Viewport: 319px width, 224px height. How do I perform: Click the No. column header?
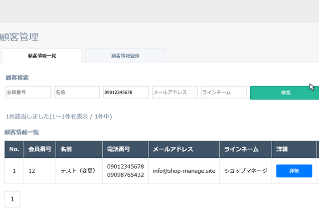click(x=14, y=149)
